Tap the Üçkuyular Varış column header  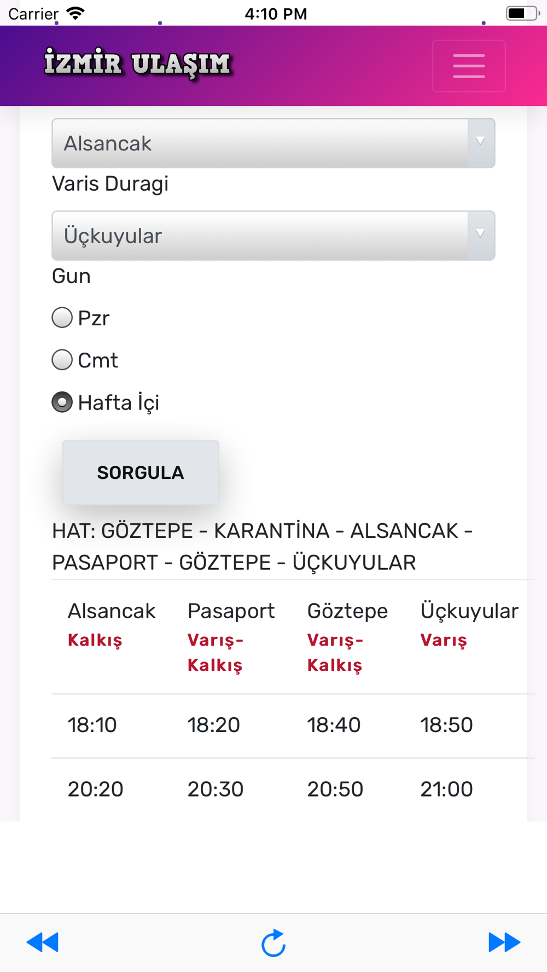(x=469, y=624)
